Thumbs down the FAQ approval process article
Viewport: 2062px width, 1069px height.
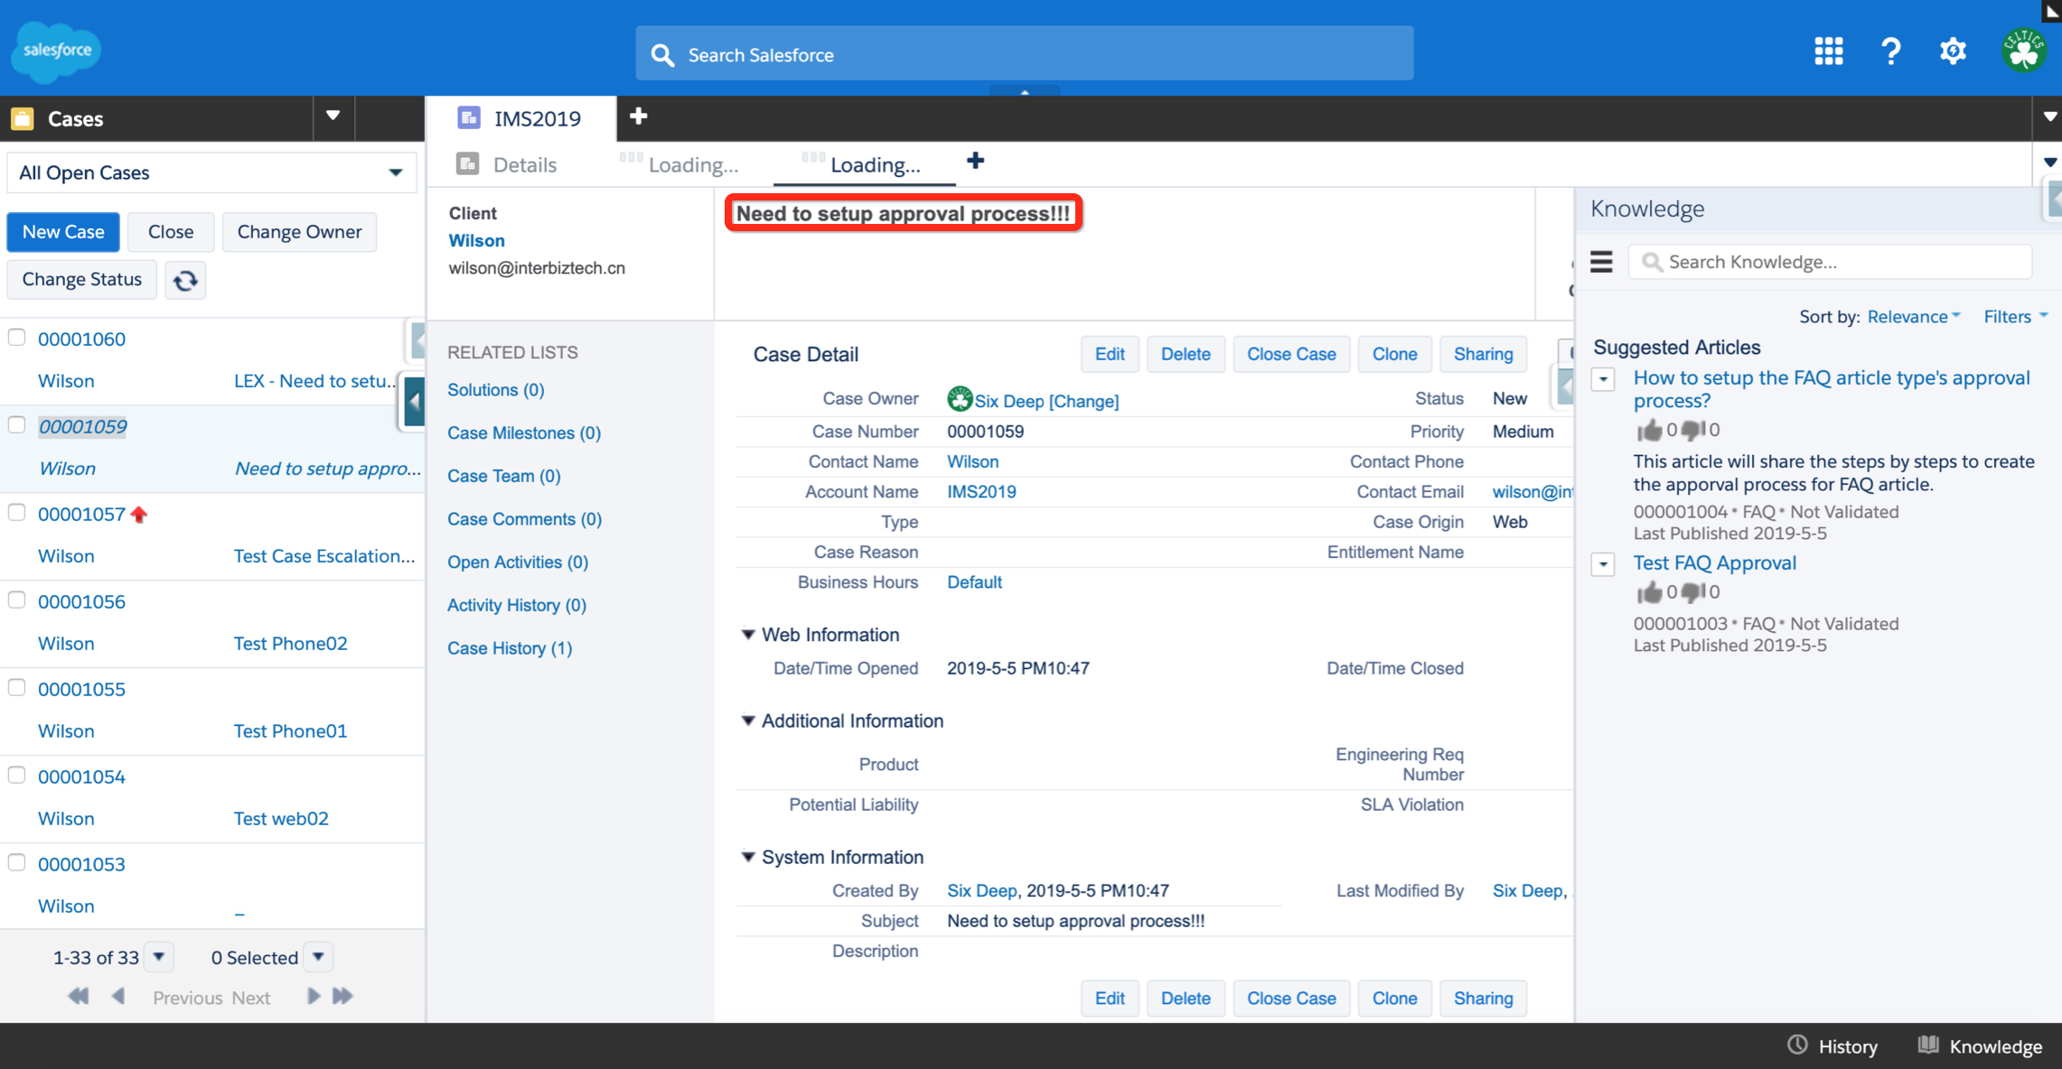(1692, 430)
